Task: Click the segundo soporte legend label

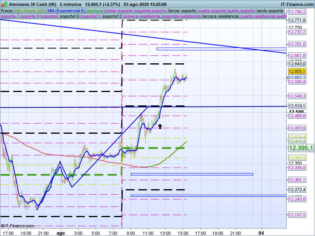Action: coord(151,11)
